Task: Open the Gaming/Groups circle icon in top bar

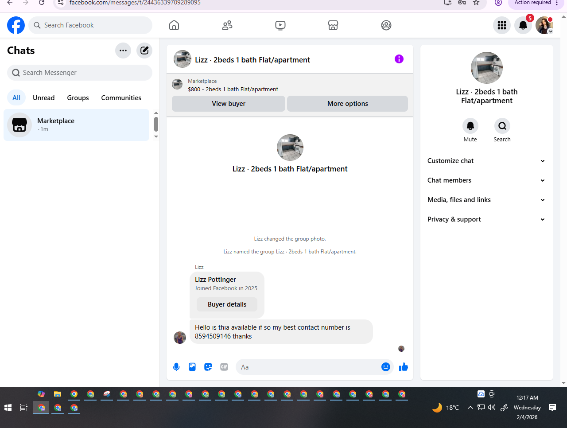Action: (x=386, y=25)
